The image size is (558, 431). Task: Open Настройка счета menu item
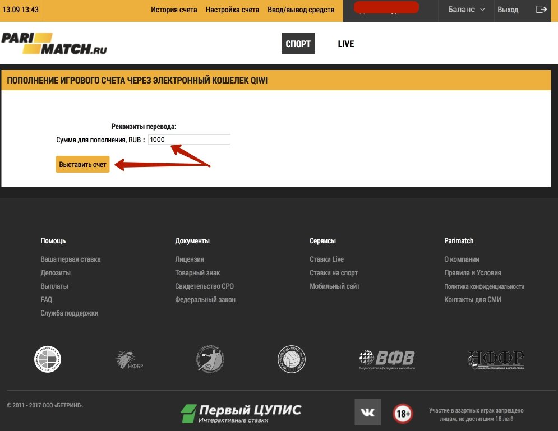pyautogui.click(x=232, y=10)
